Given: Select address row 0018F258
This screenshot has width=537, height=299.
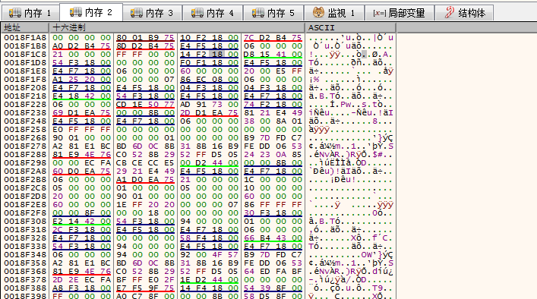Looking at the screenshot, I should coord(25,129).
